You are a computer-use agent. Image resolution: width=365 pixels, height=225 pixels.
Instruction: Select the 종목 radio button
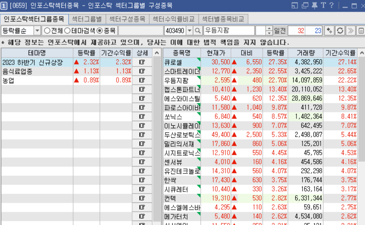click(x=100, y=31)
